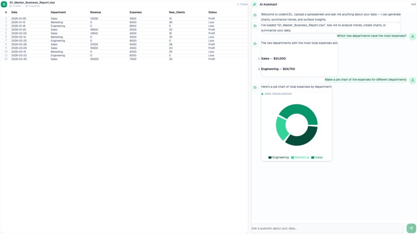Click date cell 2026-02-14

[x=19, y=37]
